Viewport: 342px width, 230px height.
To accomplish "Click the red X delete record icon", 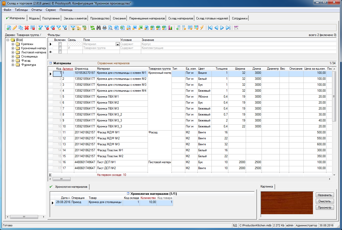I will [x=26, y=28].
